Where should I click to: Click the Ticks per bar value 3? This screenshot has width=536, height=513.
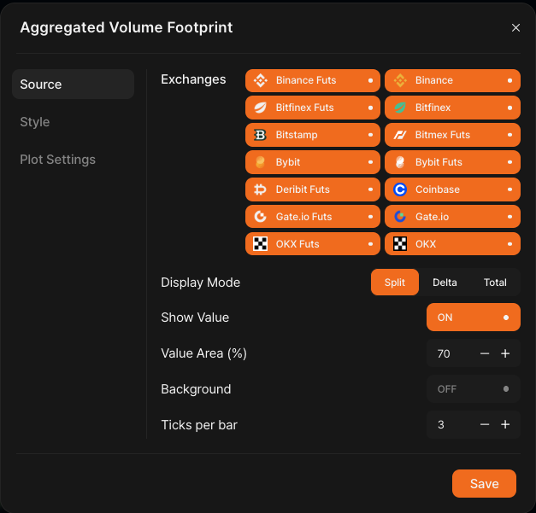441,424
